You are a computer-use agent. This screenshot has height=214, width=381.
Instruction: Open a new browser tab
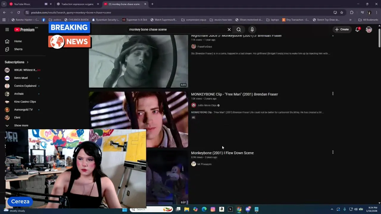point(152,4)
